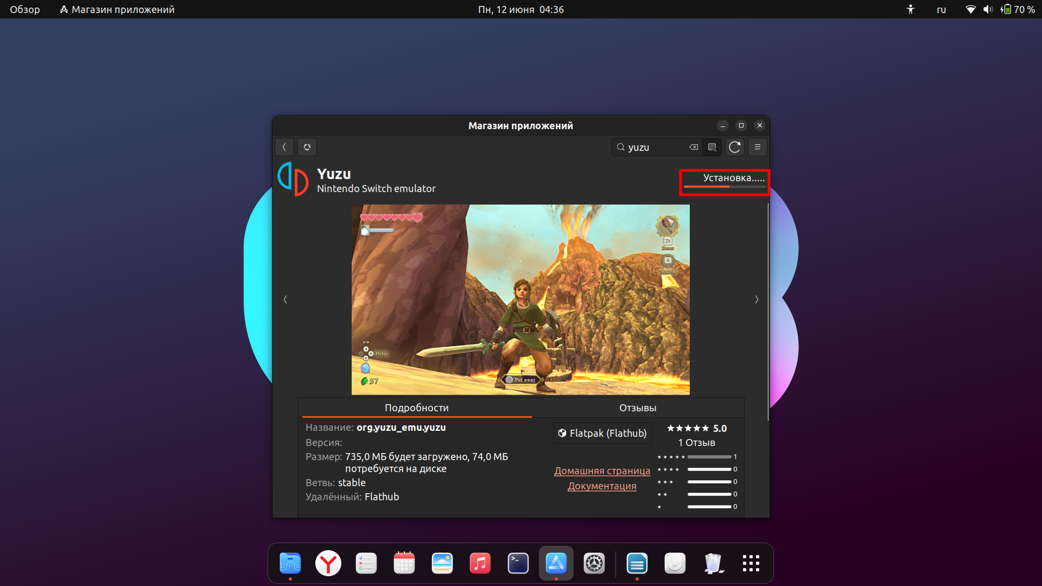Open the Домашняя страница link
Screen dimensions: 1042x586
(602, 470)
